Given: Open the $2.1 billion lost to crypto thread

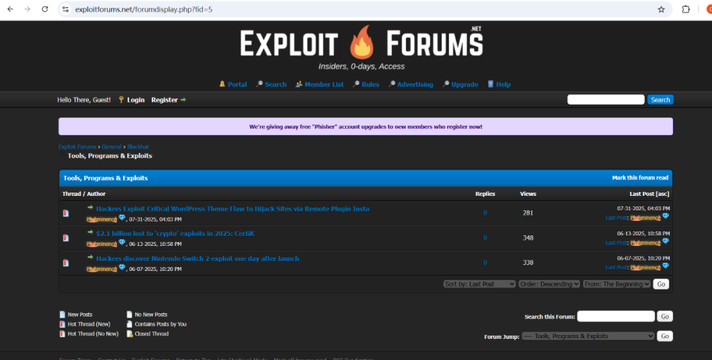Looking at the screenshot, I should (175, 233).
